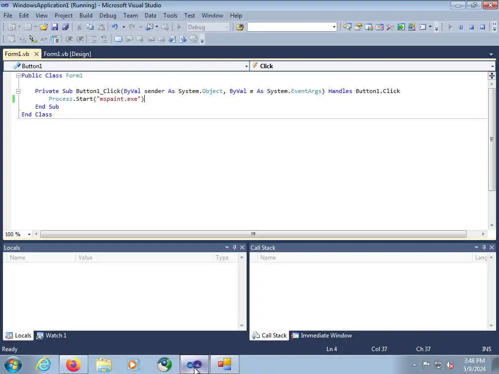The height and width of the screenshot is (374, 499).
Task: Click the editor horizontal scrollbar thumb
Action: (x=253, y=234)
